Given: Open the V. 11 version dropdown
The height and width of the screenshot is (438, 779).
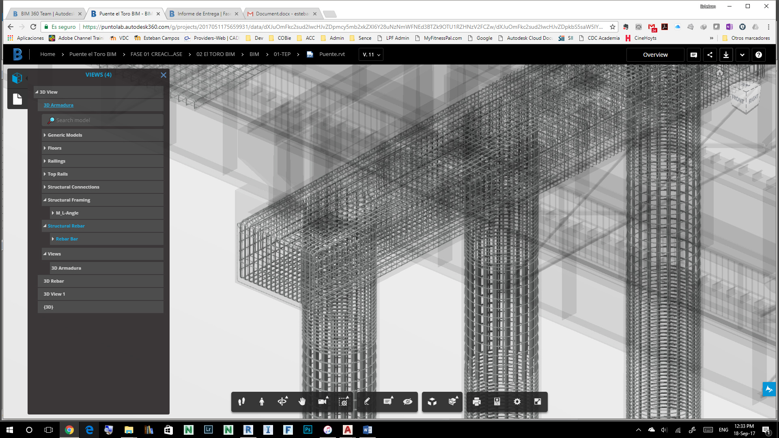Looking at the screenshot, I should click(371, 55).
